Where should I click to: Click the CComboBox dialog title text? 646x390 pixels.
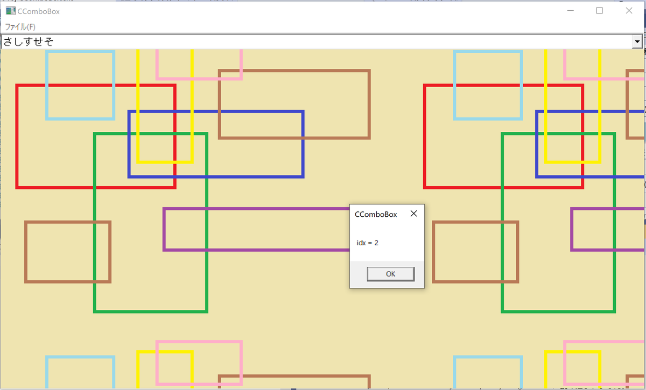(376, 214)
